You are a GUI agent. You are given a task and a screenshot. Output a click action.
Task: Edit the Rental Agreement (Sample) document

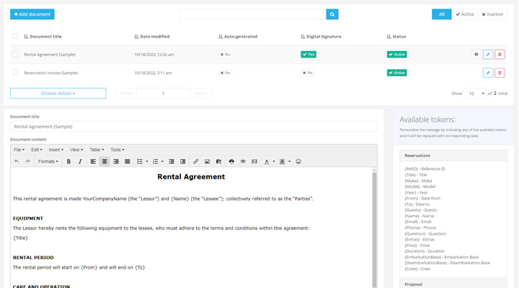pyautogui.click(x=488, y=54)
